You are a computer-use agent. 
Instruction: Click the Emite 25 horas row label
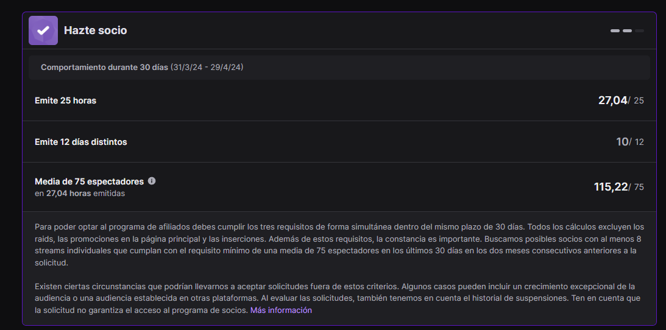point(65,100)
